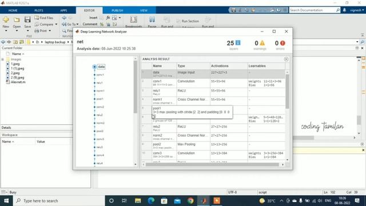This screenshot has width=366, height=206.
Task: Switch to the PUBLISH tab
Action: [x=117, y=10]
